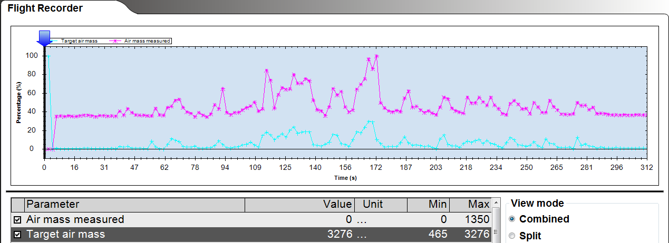Click the Max column header
The height and width of the screenshot is (243, 669).
(x=470, y=204)
